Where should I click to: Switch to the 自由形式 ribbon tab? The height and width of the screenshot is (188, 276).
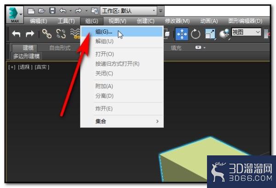coord(60,48)
